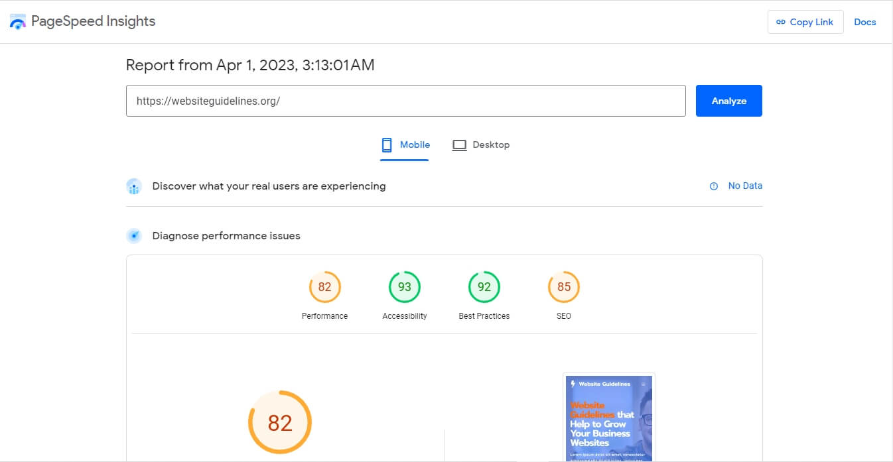Click the real users experience icon
The height and width of the screenshot is (462, 893).
134,186
